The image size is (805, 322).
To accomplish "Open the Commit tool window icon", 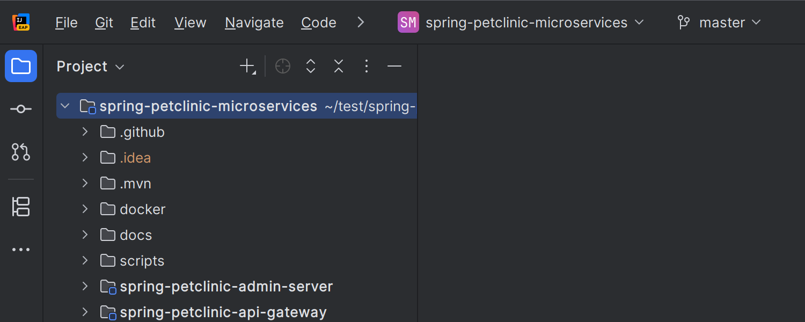I will pos(21,109).
